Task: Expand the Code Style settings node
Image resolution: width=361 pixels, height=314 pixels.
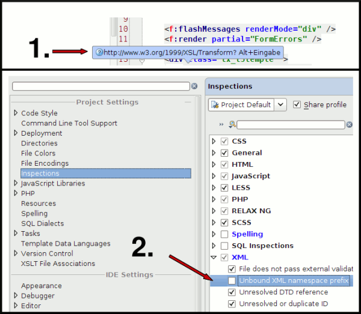Action: (x=16, y=113)
